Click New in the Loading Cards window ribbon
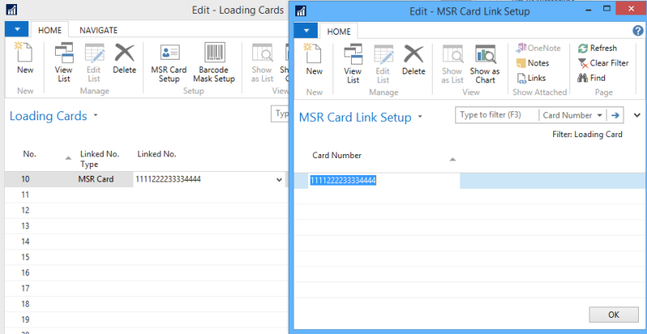The width and height of the screenshot is (647, 334). [x=25, y=58]
